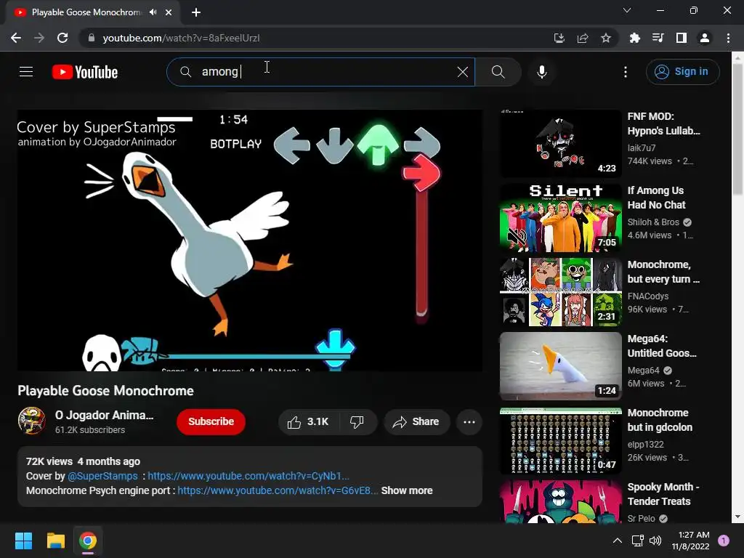Start voice search with the microphone
Screen dimensions: 744x558
(x=541, y=72)
